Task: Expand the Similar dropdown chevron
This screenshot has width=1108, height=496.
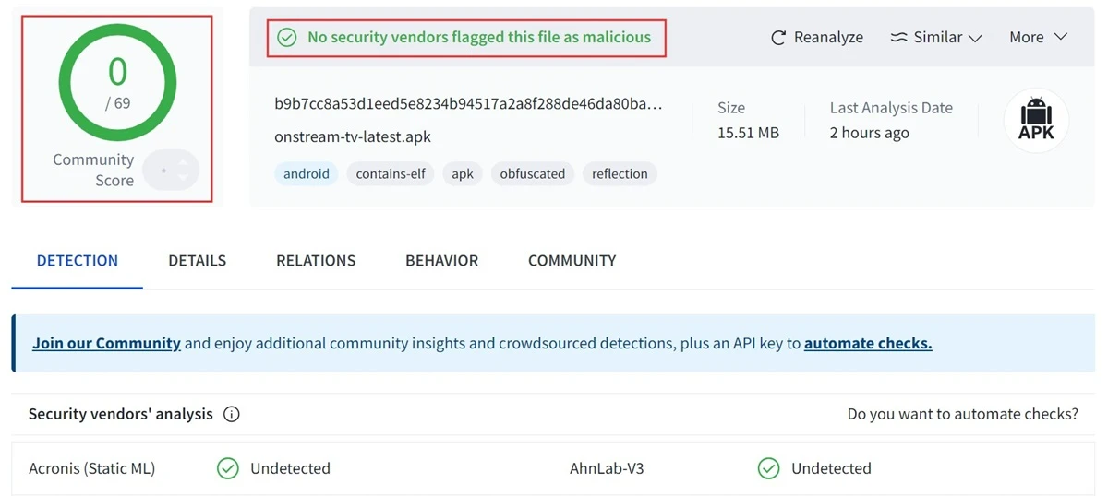Action: pyautogui.click(x=975, y=38)
